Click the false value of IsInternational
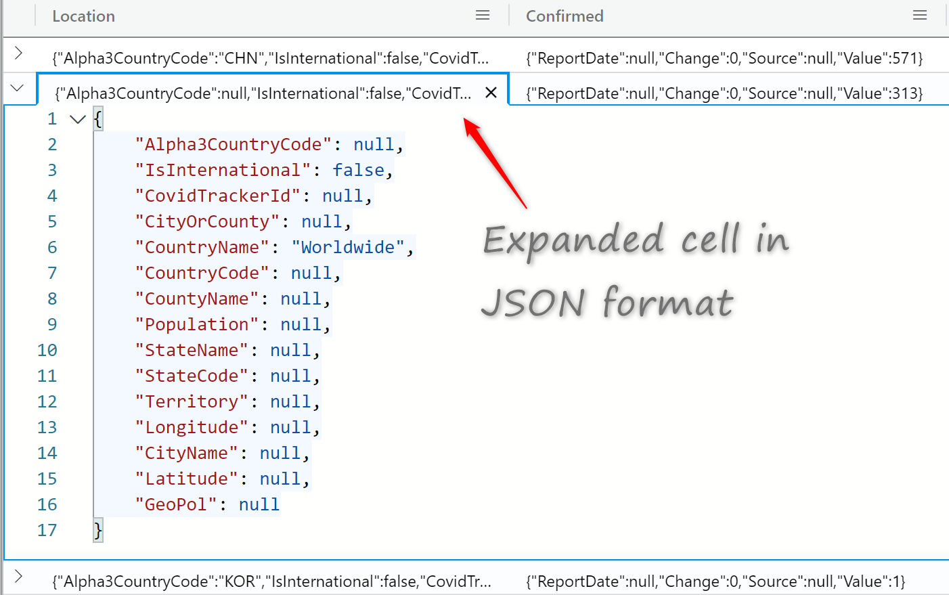Screen dimensions: 949x595 tap(358, 170)
